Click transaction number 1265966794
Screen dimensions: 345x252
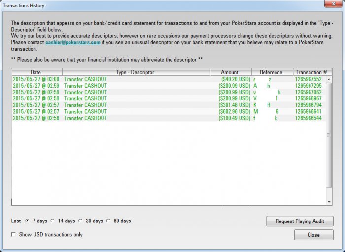tap(309, 105)
